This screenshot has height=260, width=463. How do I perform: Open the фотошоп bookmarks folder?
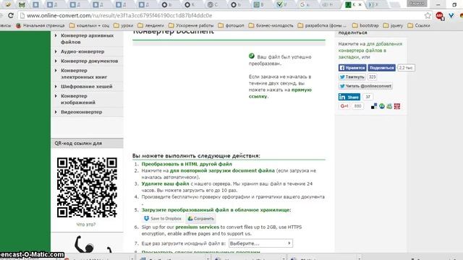click(231, 26)
